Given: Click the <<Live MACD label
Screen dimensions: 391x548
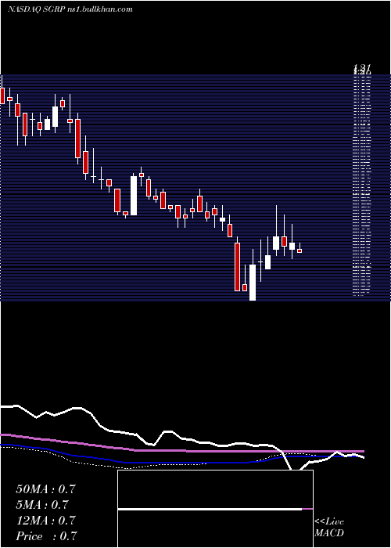Looking at the screenshot, I should coord(329,528).
